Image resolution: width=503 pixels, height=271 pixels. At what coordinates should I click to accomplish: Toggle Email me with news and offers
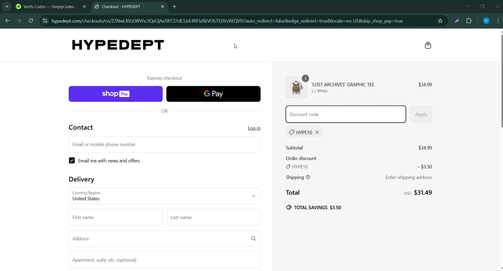click(x=72, y=161)
